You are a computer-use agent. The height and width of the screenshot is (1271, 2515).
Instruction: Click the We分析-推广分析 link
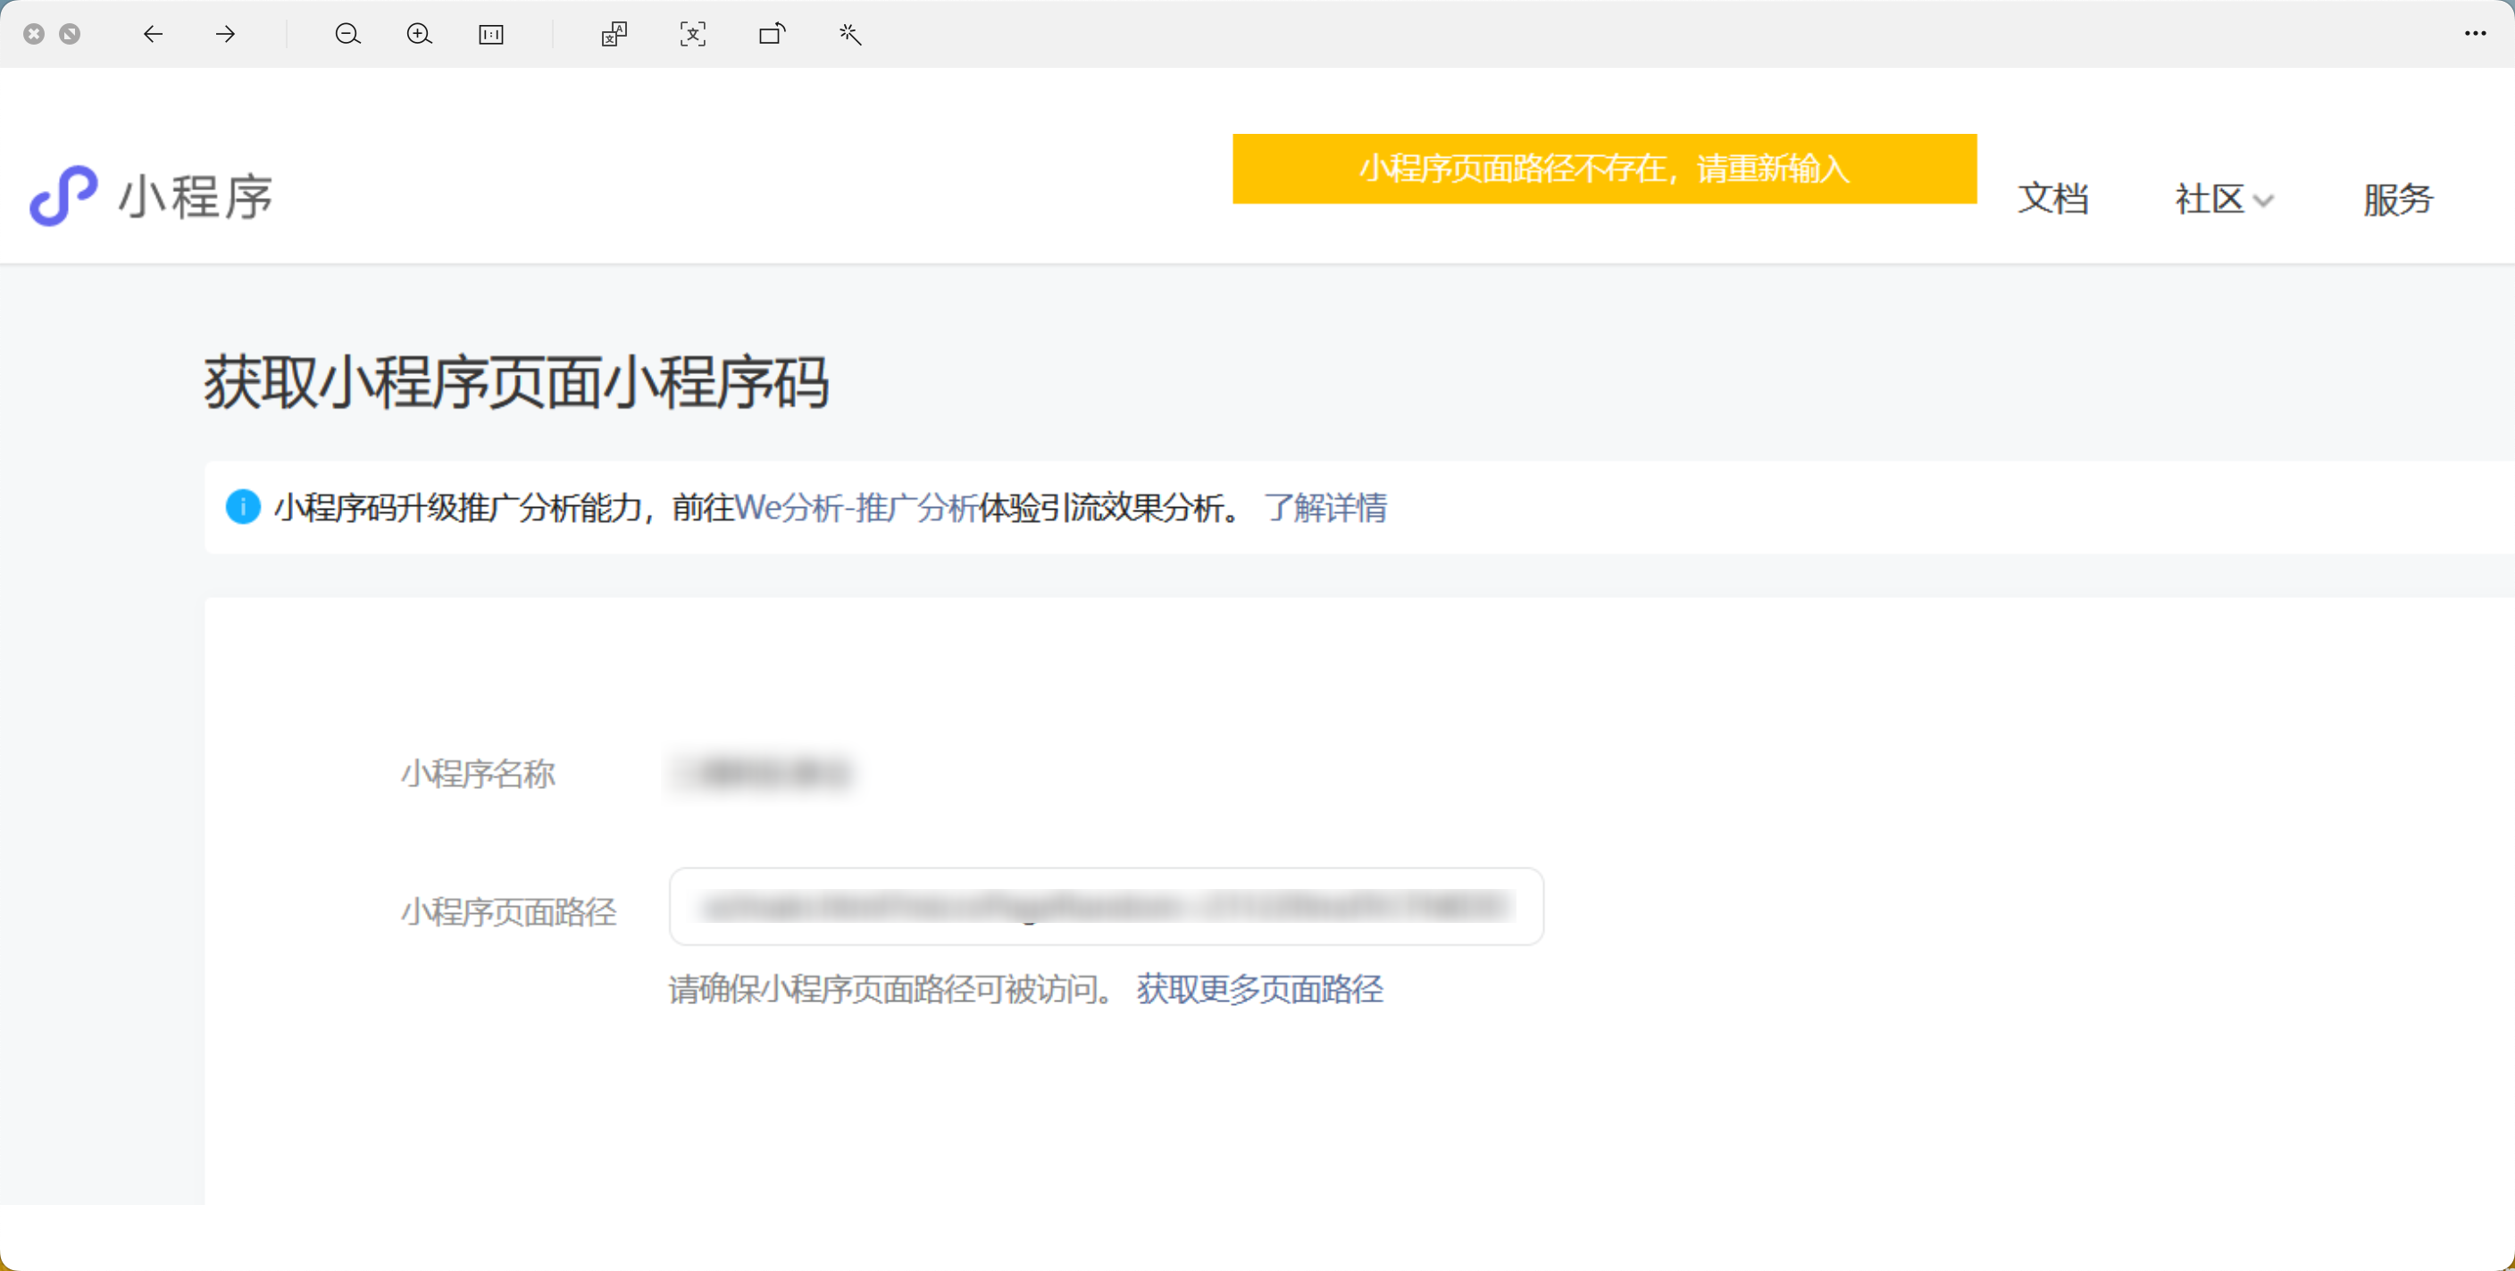856,507
